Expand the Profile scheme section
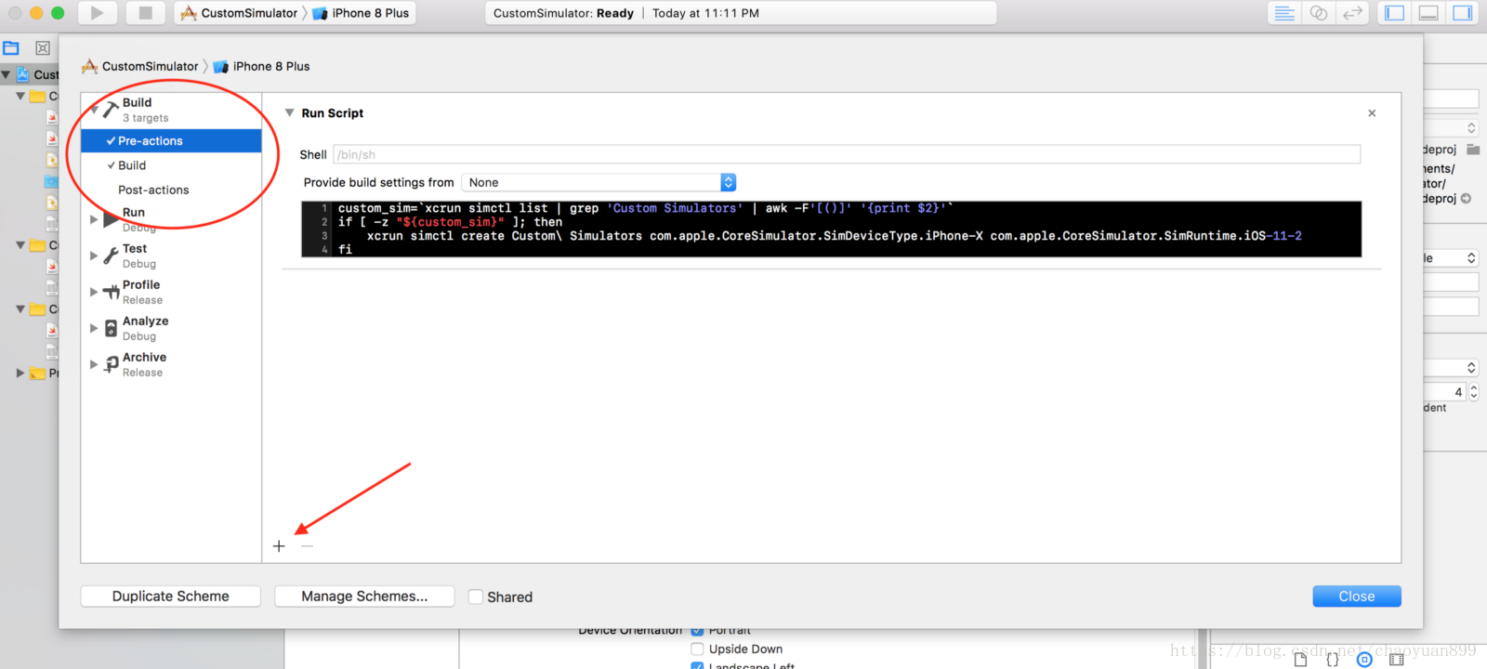 pyautogui.click(x=93, y=292)
